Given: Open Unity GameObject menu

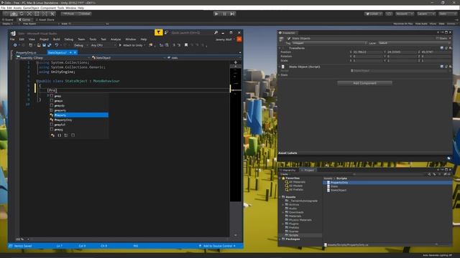Looking at the screenshot, I should pos(31,8).
